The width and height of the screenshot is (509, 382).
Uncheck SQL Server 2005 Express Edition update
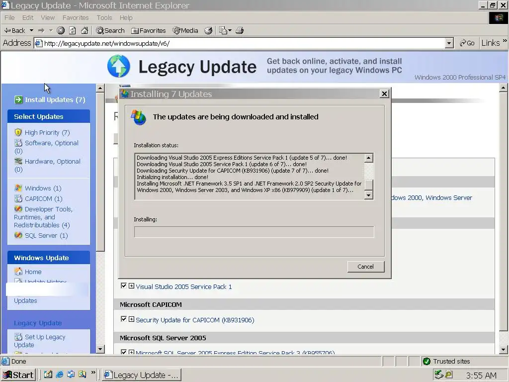tap(123, 352)
